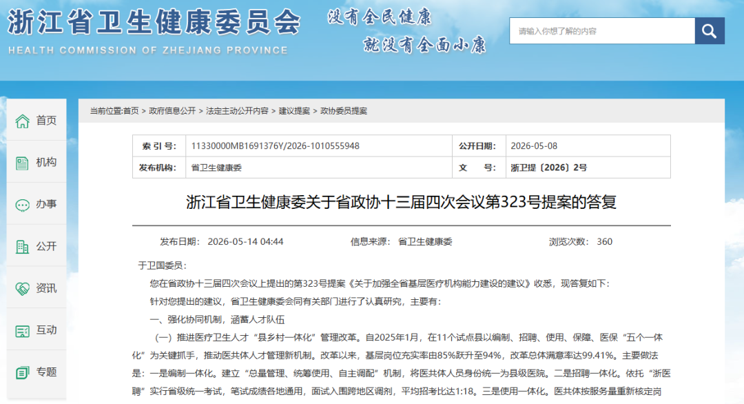
Task: Open the 机构 sidebar menu item
Action: click(37, 163)
